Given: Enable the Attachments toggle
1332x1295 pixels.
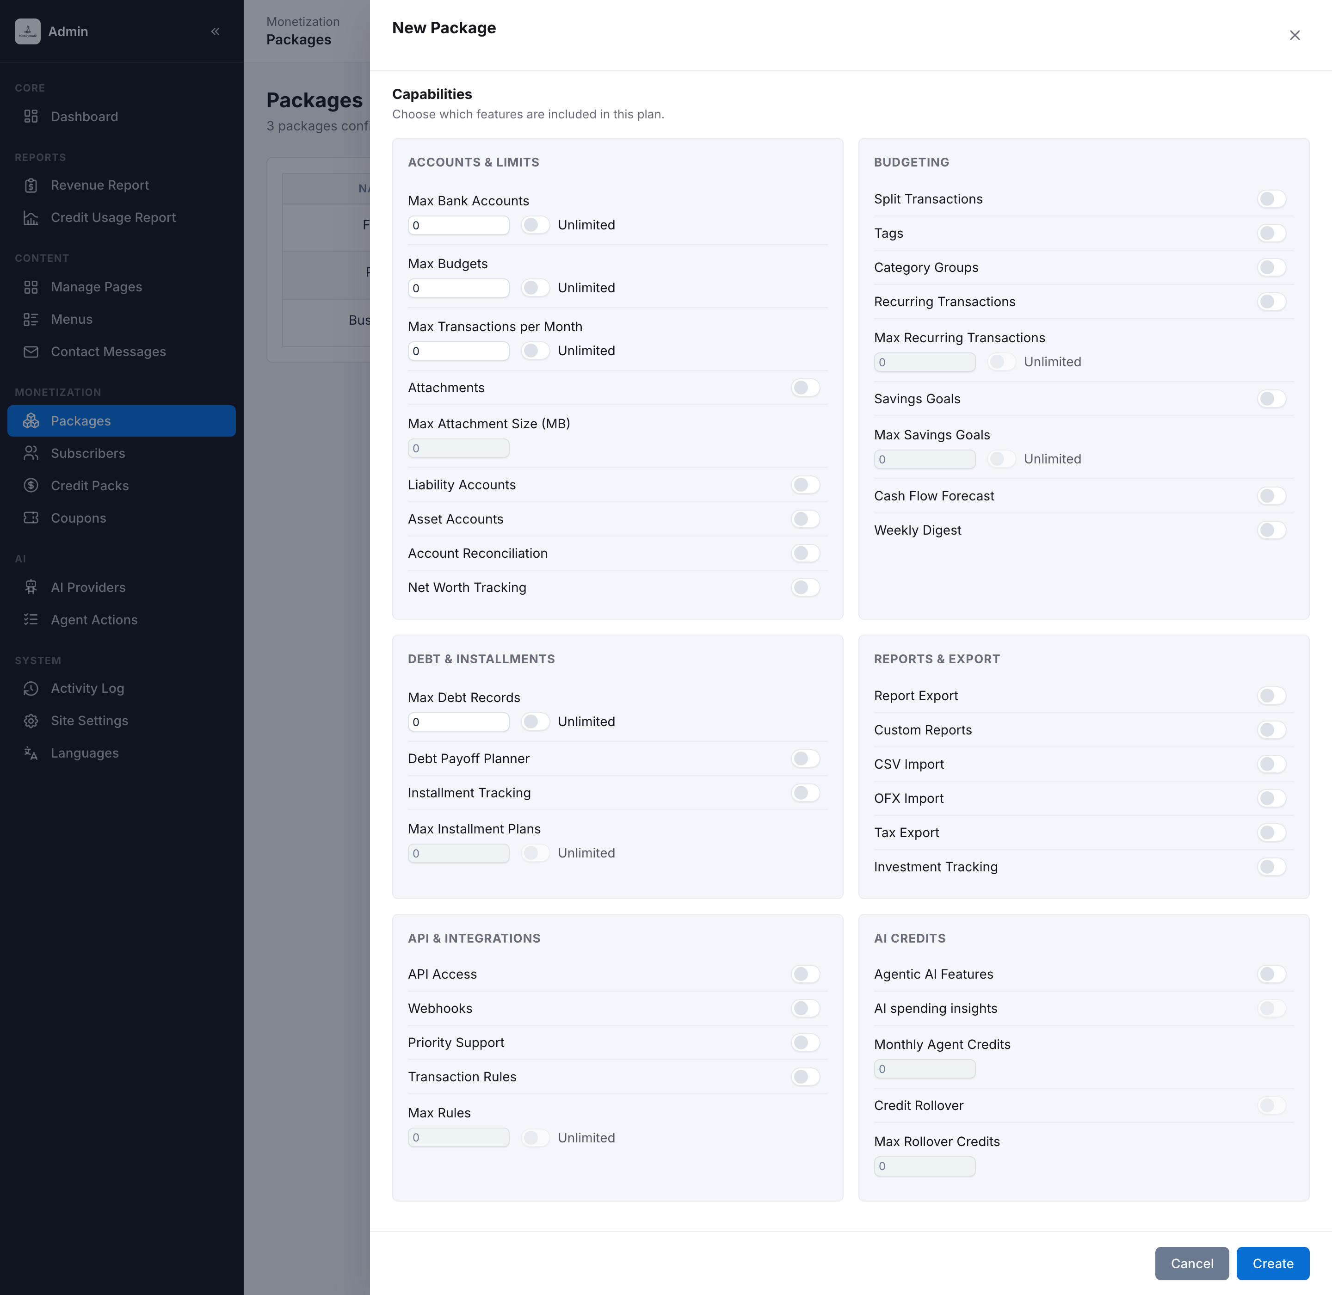Looking at the screenshot, I should 806,388.
